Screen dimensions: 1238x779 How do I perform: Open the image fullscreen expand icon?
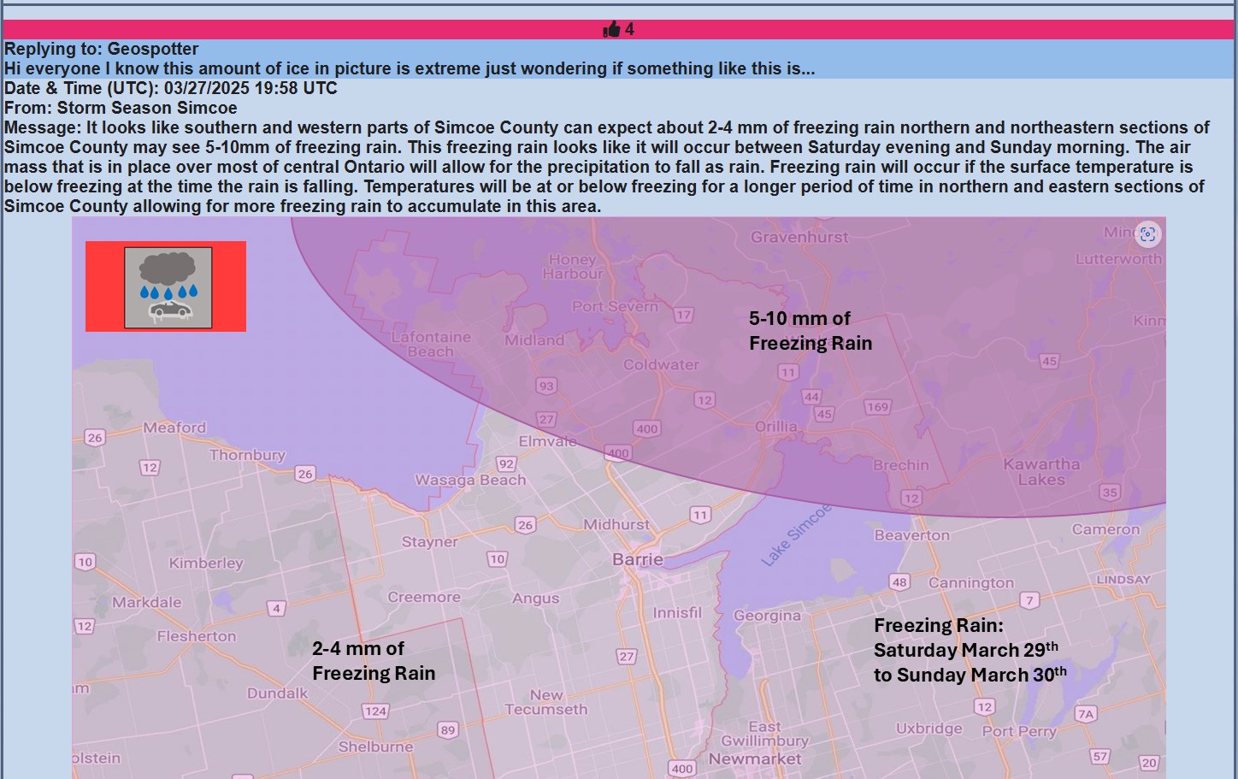pyautogui.click(x=1148, y=233)
